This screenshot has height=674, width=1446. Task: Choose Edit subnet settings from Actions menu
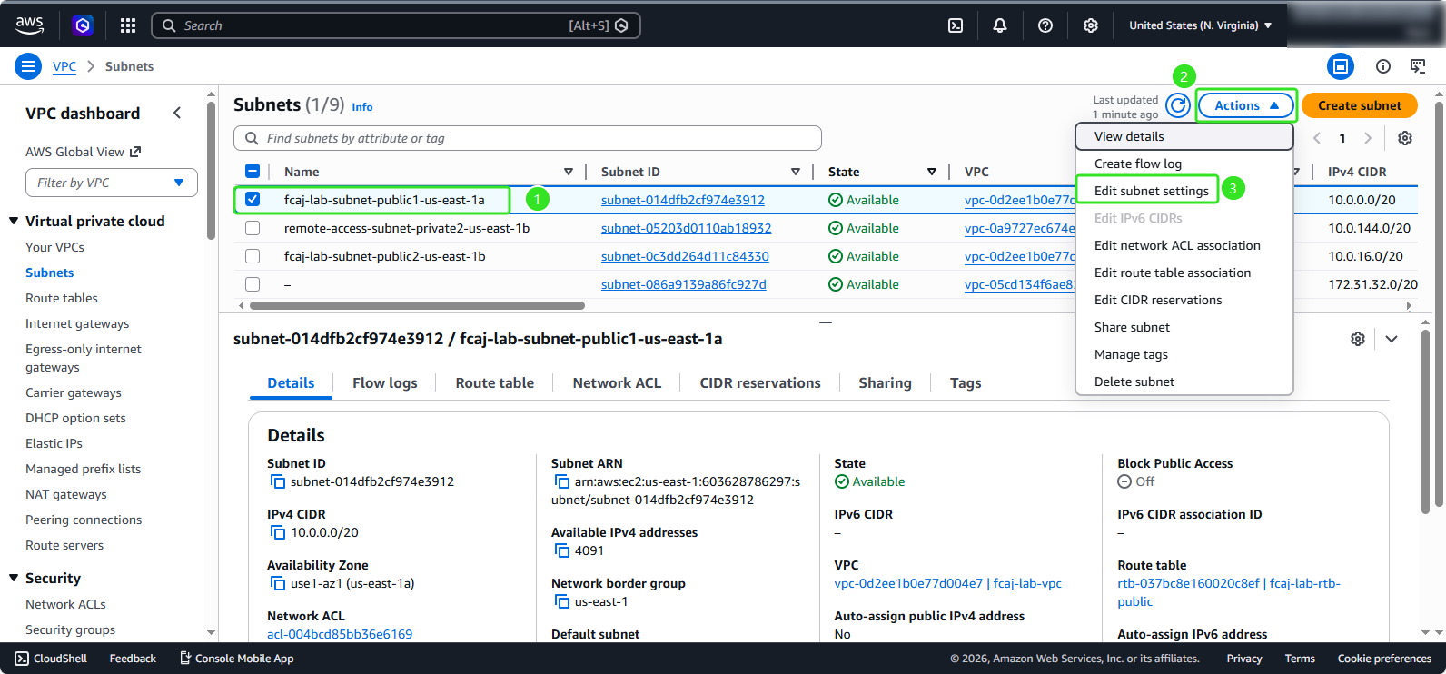[x=1152, y=191]
